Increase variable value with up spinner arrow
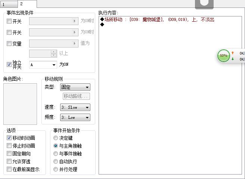Viewport: 245px width, 179px height. pos(54,52)
